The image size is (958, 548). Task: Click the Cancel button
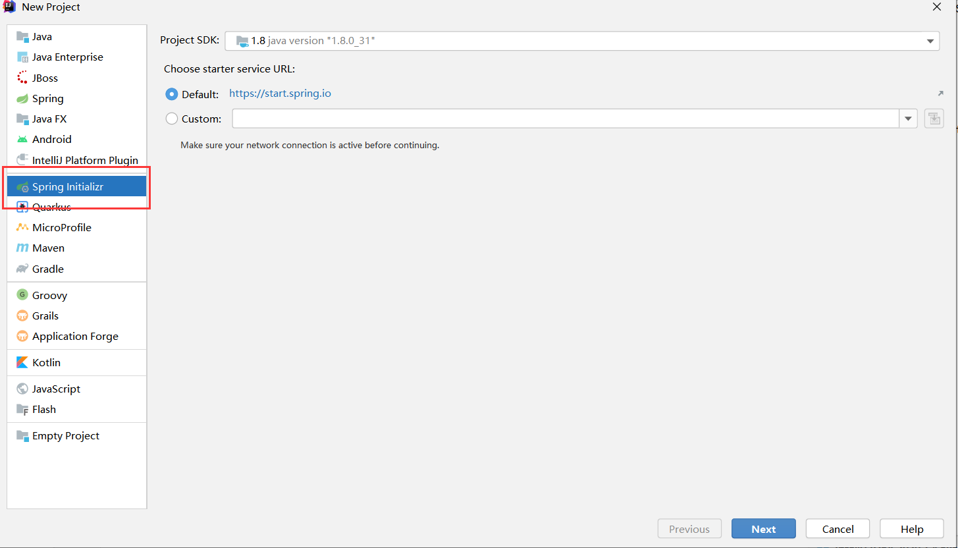(x=838, y=529)
